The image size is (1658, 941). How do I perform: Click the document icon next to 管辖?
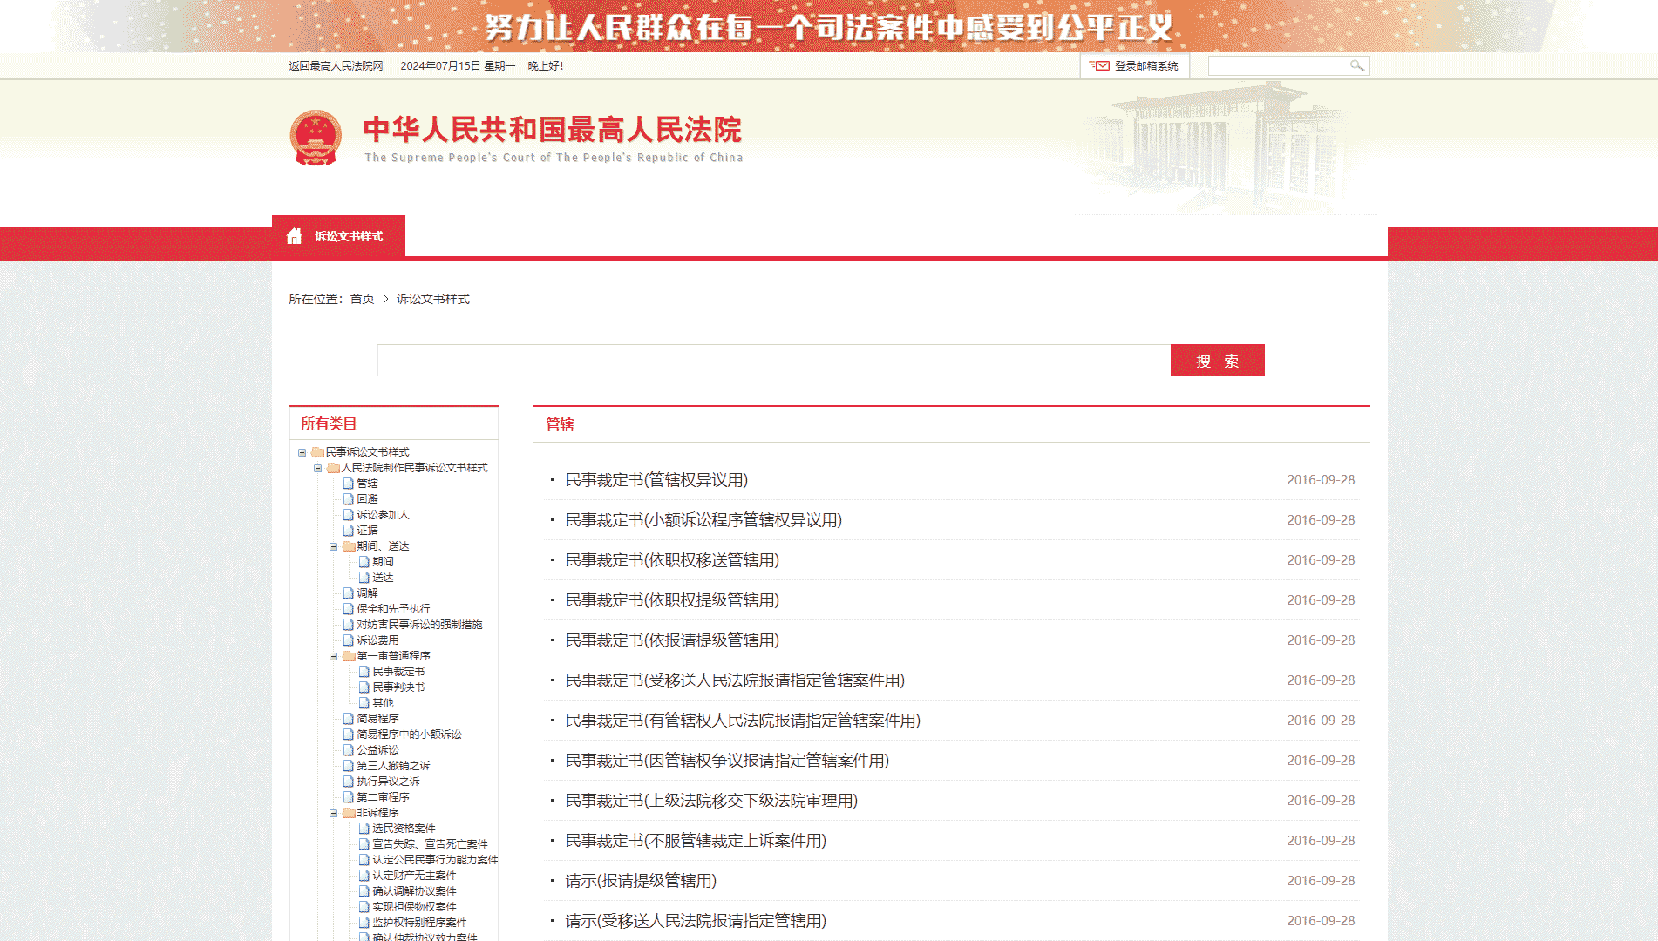click(x=349, y=484)
